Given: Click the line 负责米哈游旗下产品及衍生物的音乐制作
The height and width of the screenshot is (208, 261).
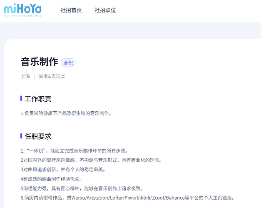Looking at the screenshot, I should click(x=66, y=113).
